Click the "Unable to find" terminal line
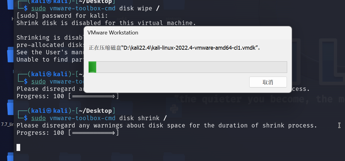Screen dimensions: 345x161 click(x=49, y=59)
